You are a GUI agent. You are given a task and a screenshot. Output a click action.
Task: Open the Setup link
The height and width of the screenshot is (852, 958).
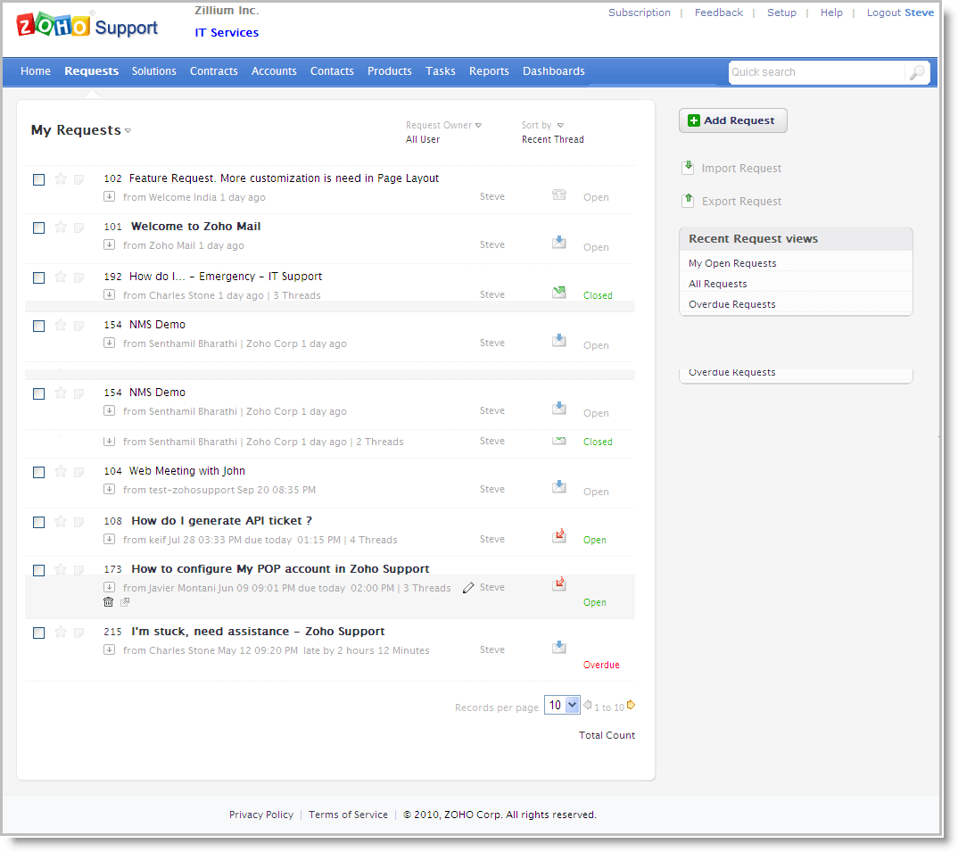pyautogui.click(x=781, y=12)
